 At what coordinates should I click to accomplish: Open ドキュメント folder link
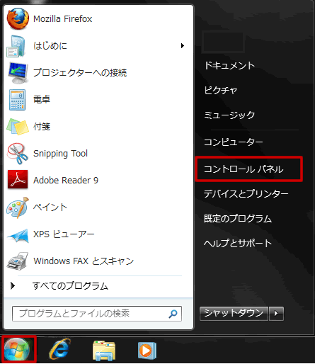click(229, 65)
